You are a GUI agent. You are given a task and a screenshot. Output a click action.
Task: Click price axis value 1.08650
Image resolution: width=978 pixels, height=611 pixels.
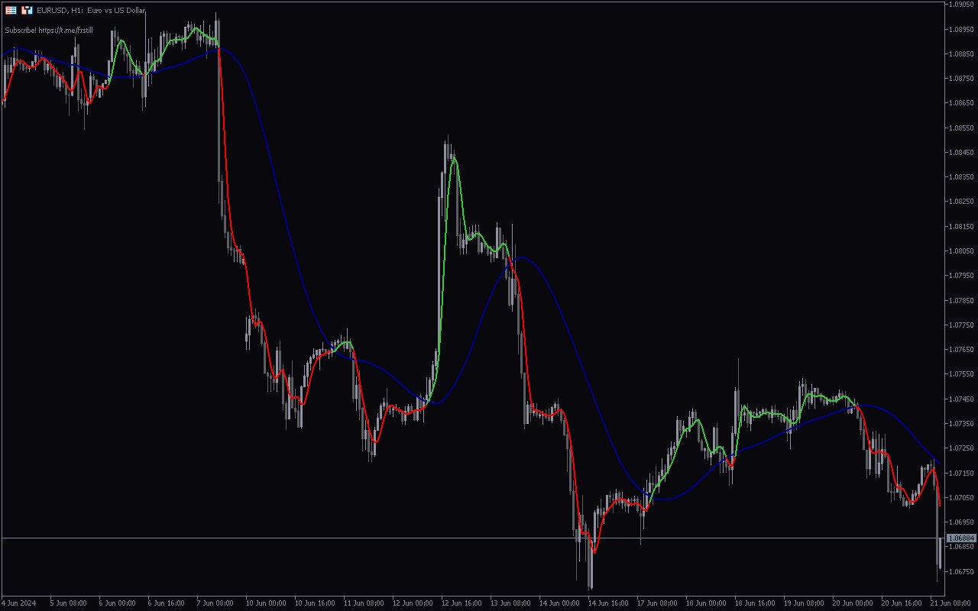(961, 102)
